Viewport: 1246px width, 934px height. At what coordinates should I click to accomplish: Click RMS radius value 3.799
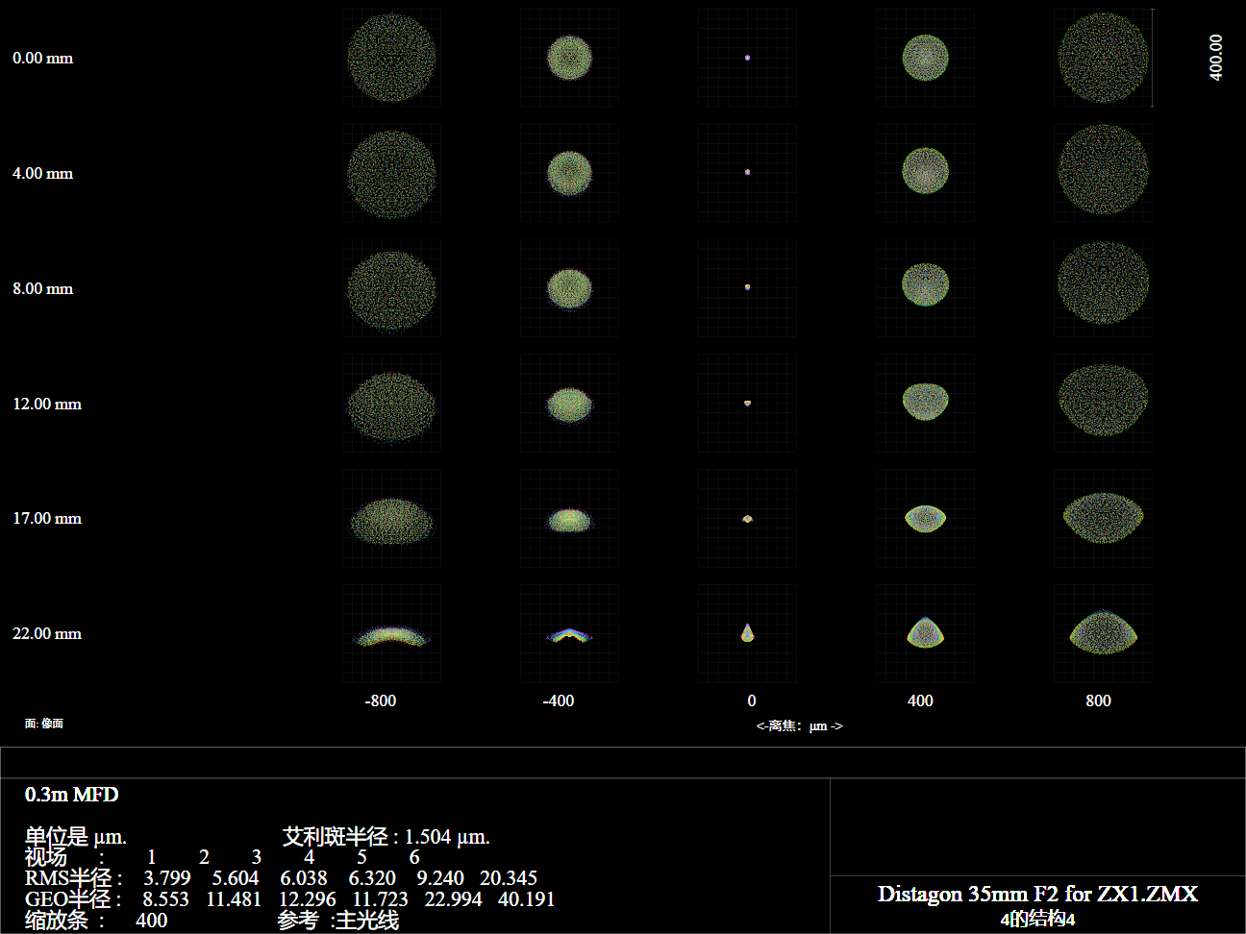(x=167, y=878)
